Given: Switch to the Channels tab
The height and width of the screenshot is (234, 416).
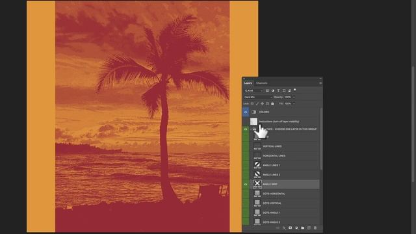Looking at the screenshot, I should pos(261,83).
